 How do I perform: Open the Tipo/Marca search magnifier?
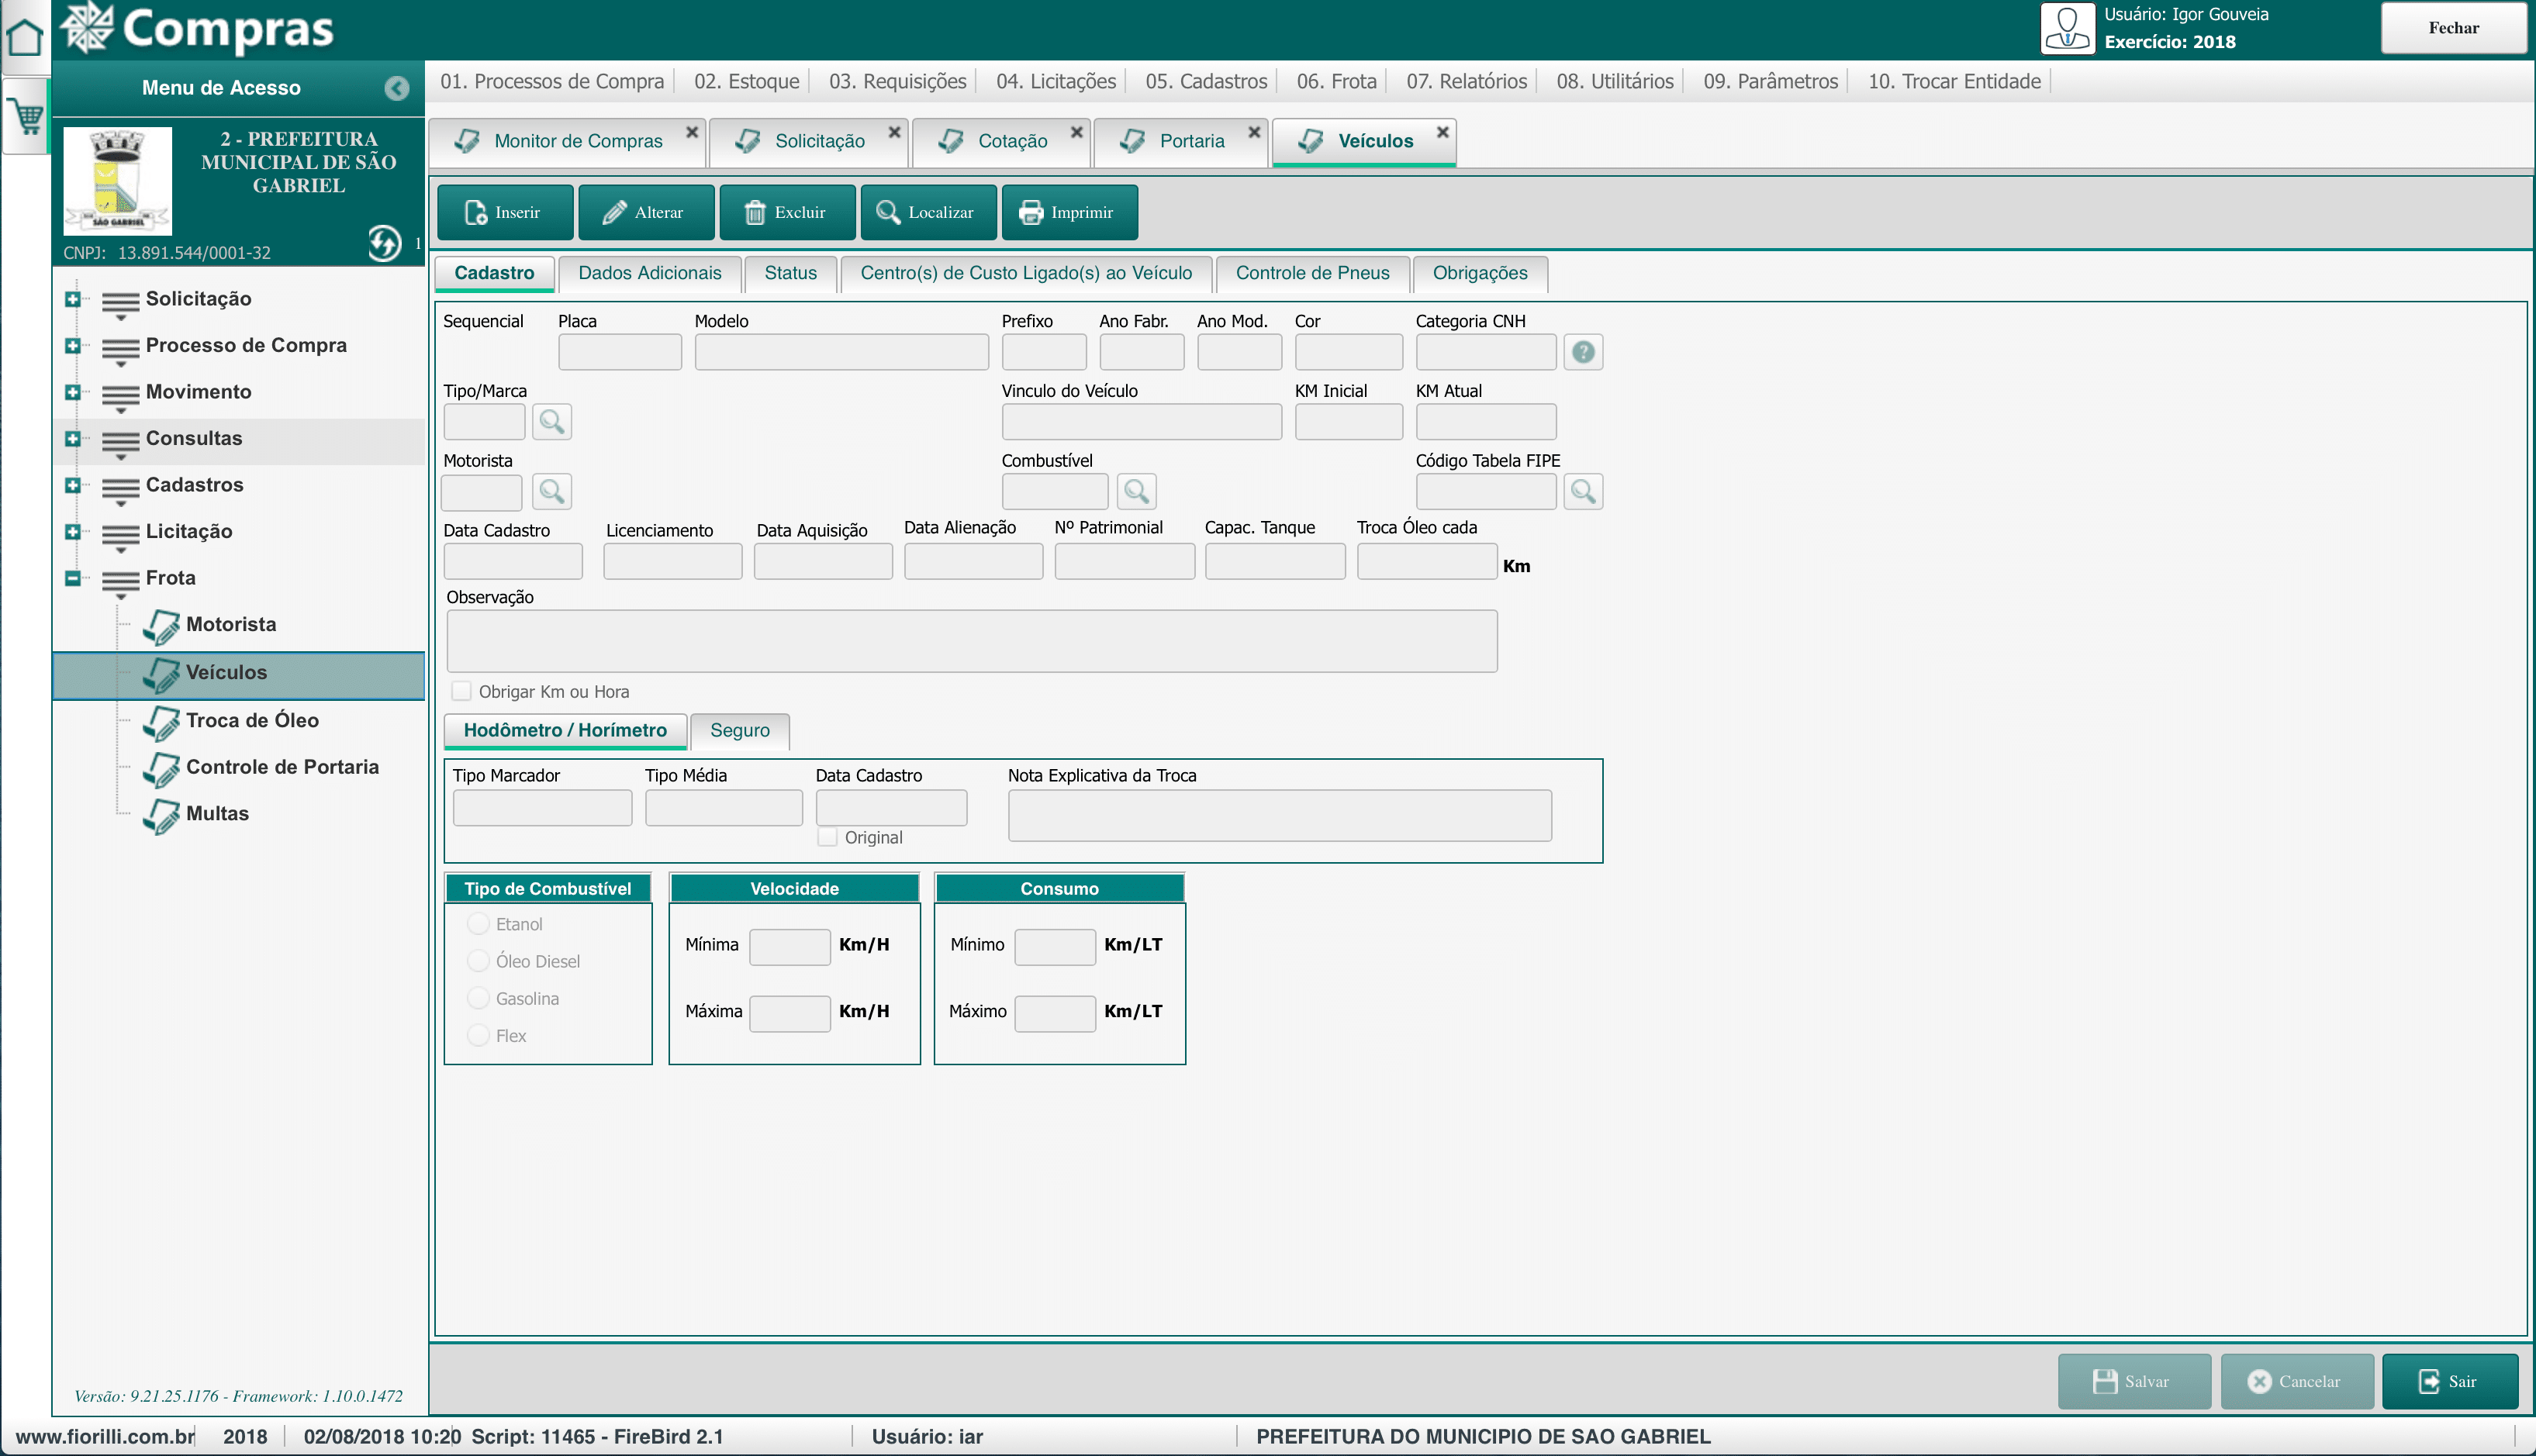point(551,422)
